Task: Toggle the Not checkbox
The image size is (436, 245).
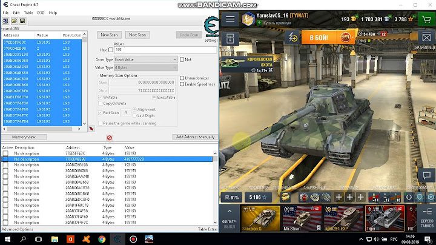Action: tap(182, 59)
